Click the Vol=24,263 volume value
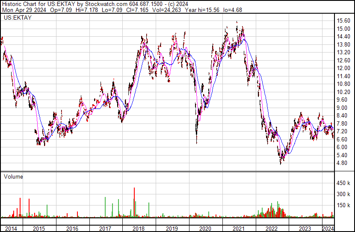This screenshot has height=232, width=355. pyautogui.click(x=166, y=10)
